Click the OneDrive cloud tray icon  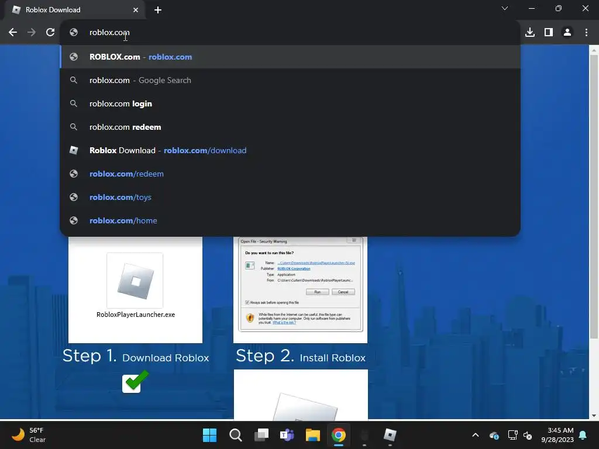pos(494,435)
